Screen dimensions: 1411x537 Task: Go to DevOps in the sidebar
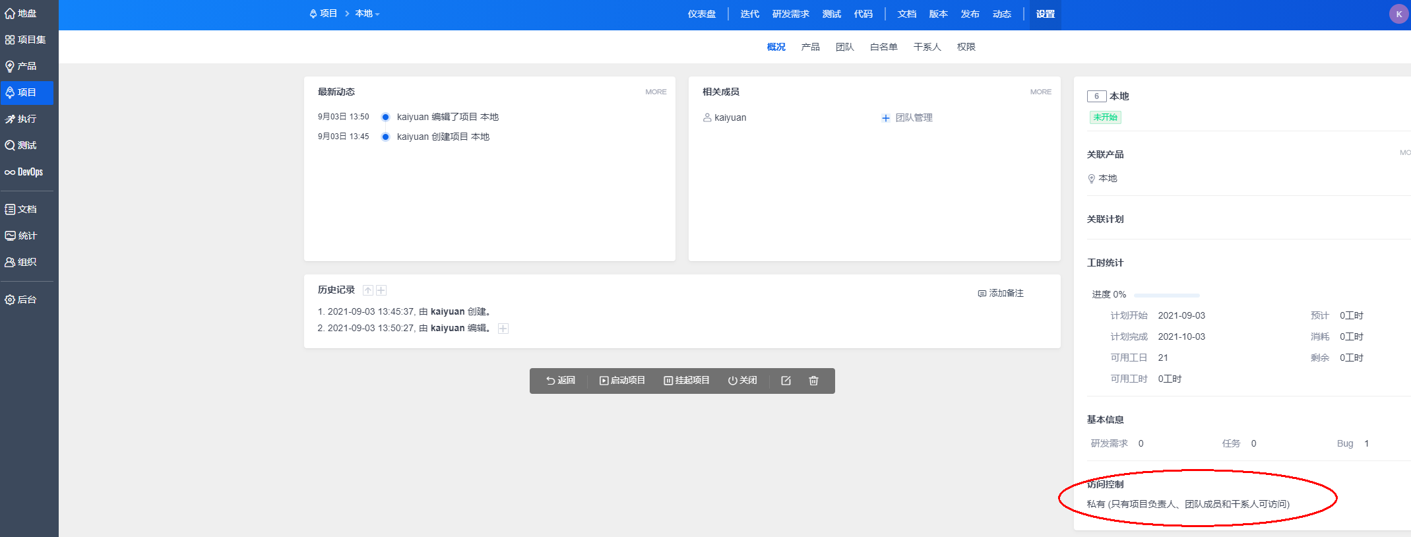[24, 172]
